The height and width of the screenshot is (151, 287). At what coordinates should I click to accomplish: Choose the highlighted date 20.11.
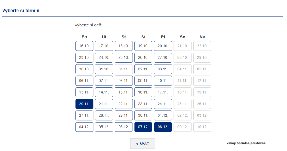click(84, 104)
